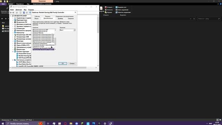This screenshot has height=125, width=222.
Task: Click Снять выделение in Explorer ribbon
Action: (122, 10)
